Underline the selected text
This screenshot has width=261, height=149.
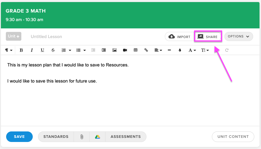tap(42, 50)
